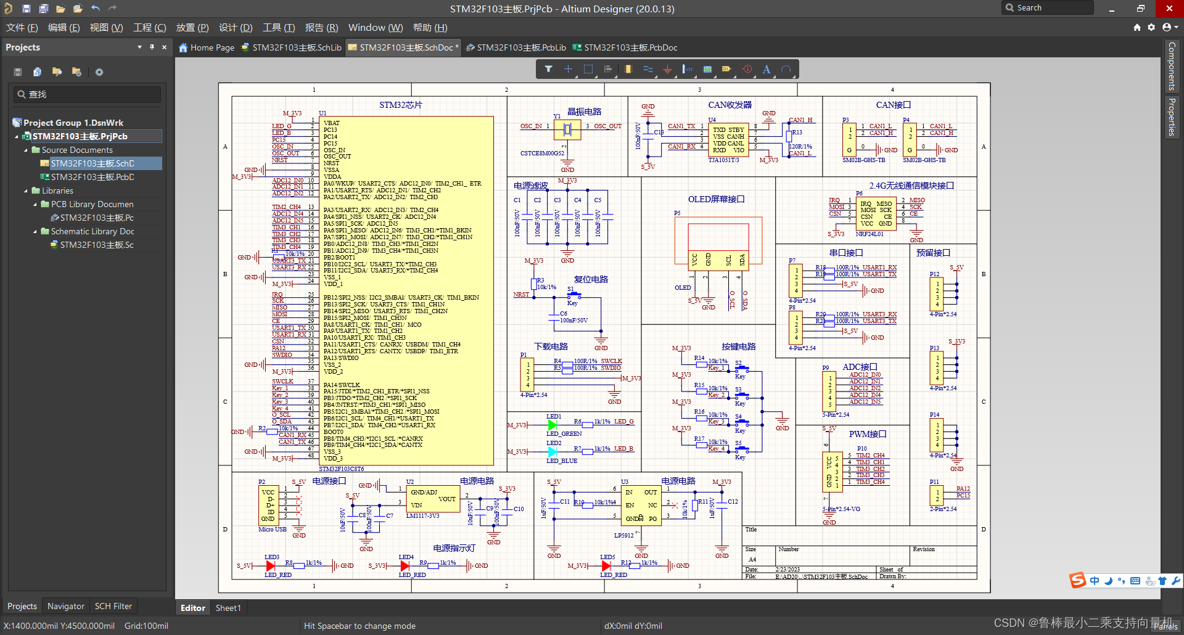Click the Place Wire tool
The height and width of the screenshot is (635, 1184).
pyautogui.click(x=647, y=69)
